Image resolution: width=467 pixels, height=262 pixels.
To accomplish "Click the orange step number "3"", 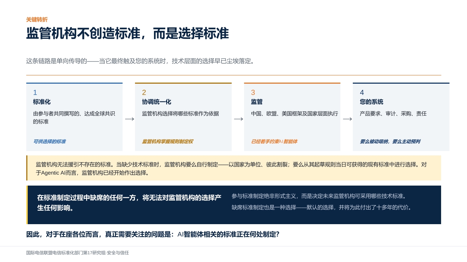I will click(253, 92).
